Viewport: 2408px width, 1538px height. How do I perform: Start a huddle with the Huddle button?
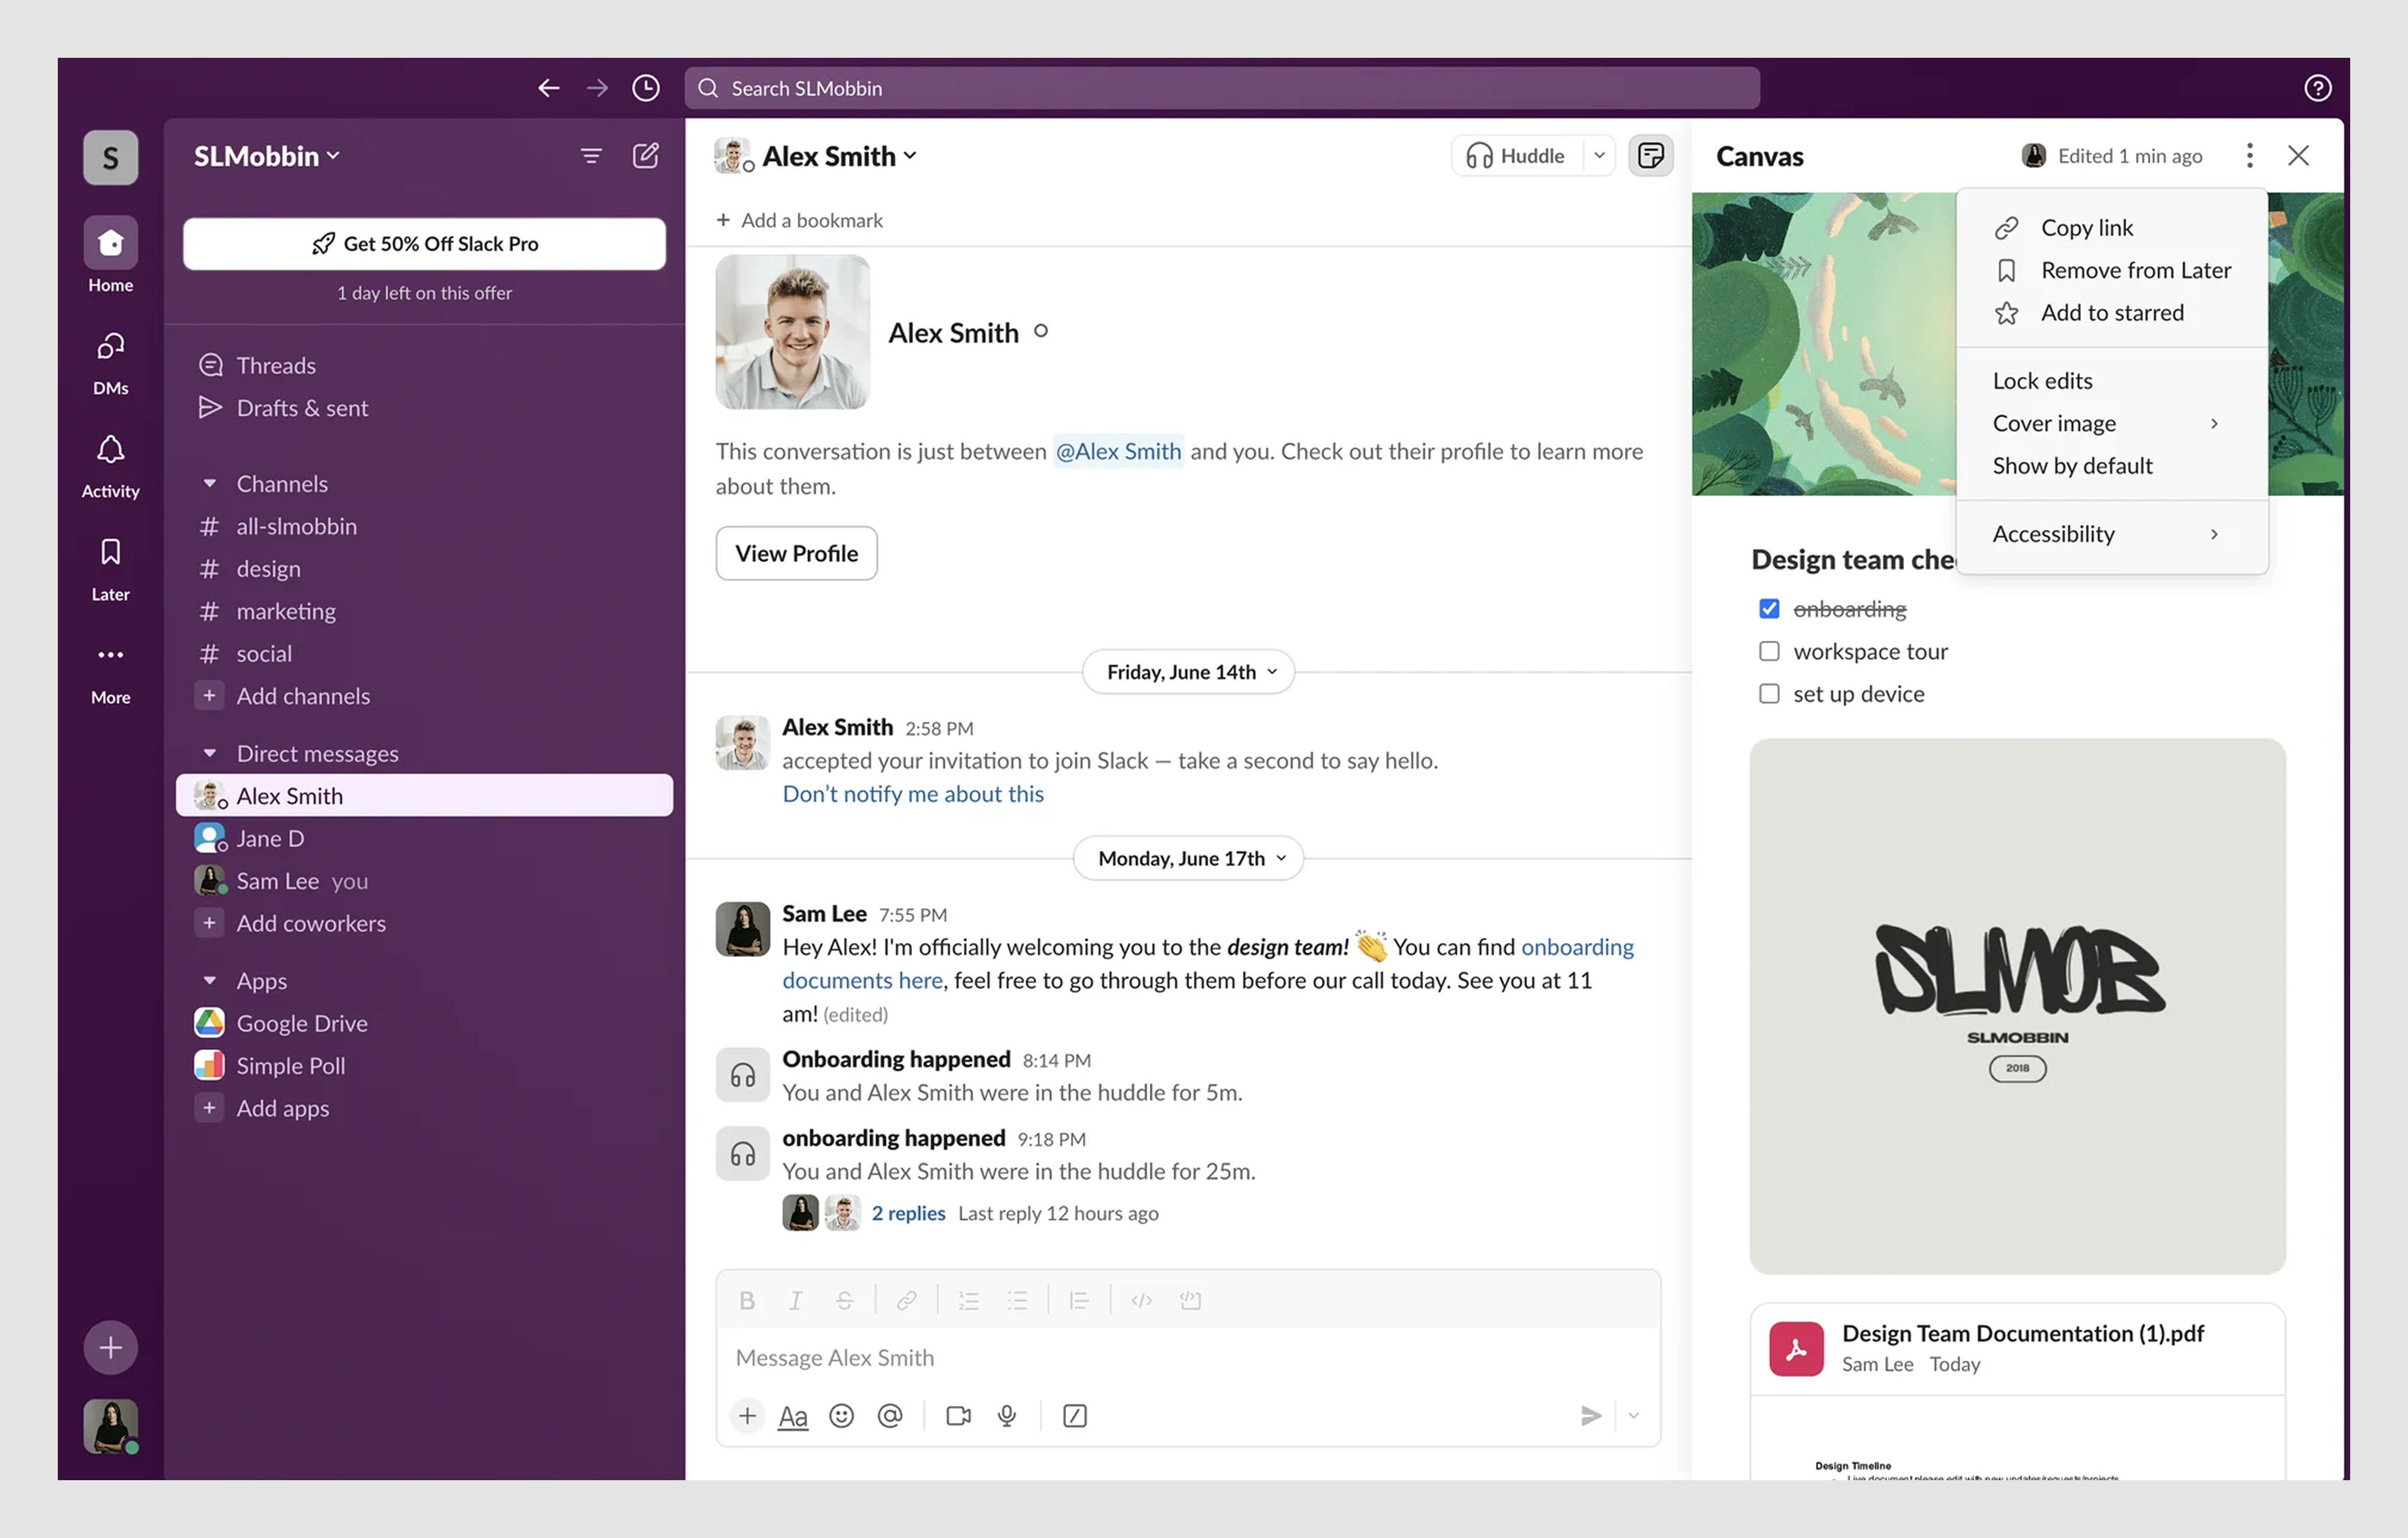[1516, 155]
